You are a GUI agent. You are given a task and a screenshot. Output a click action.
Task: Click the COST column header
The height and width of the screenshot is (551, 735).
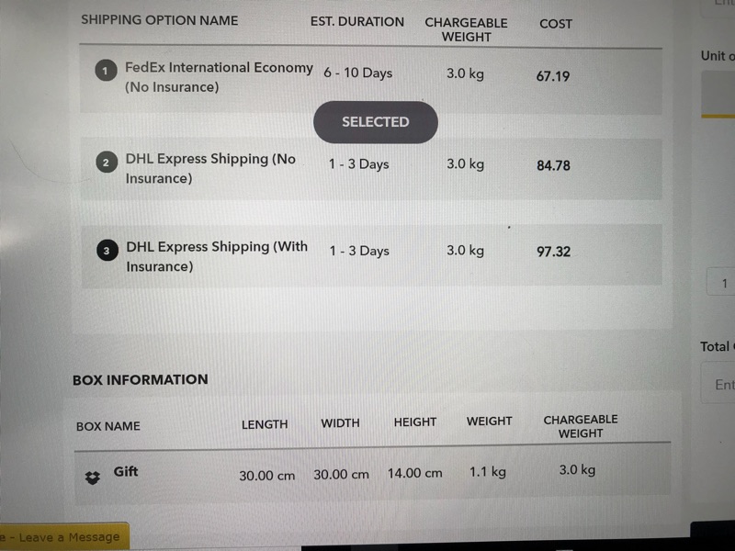tap(556, 24)
